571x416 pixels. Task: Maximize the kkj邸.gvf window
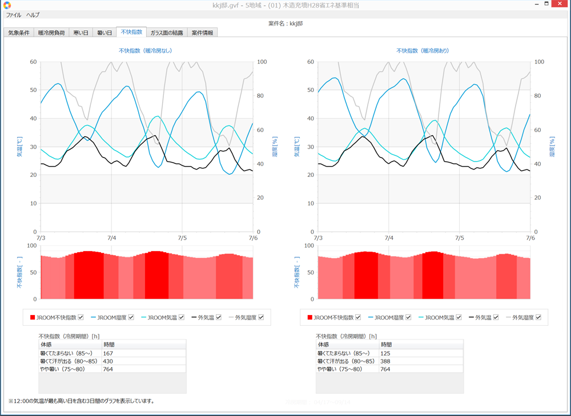coord(546,3)
